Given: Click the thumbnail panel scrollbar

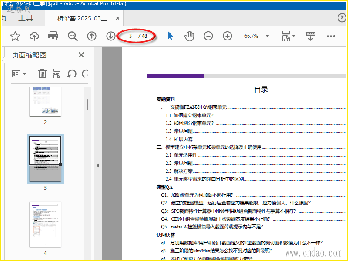Looking at the screenshot, I should pyautogui.click(x=87, y=105).
